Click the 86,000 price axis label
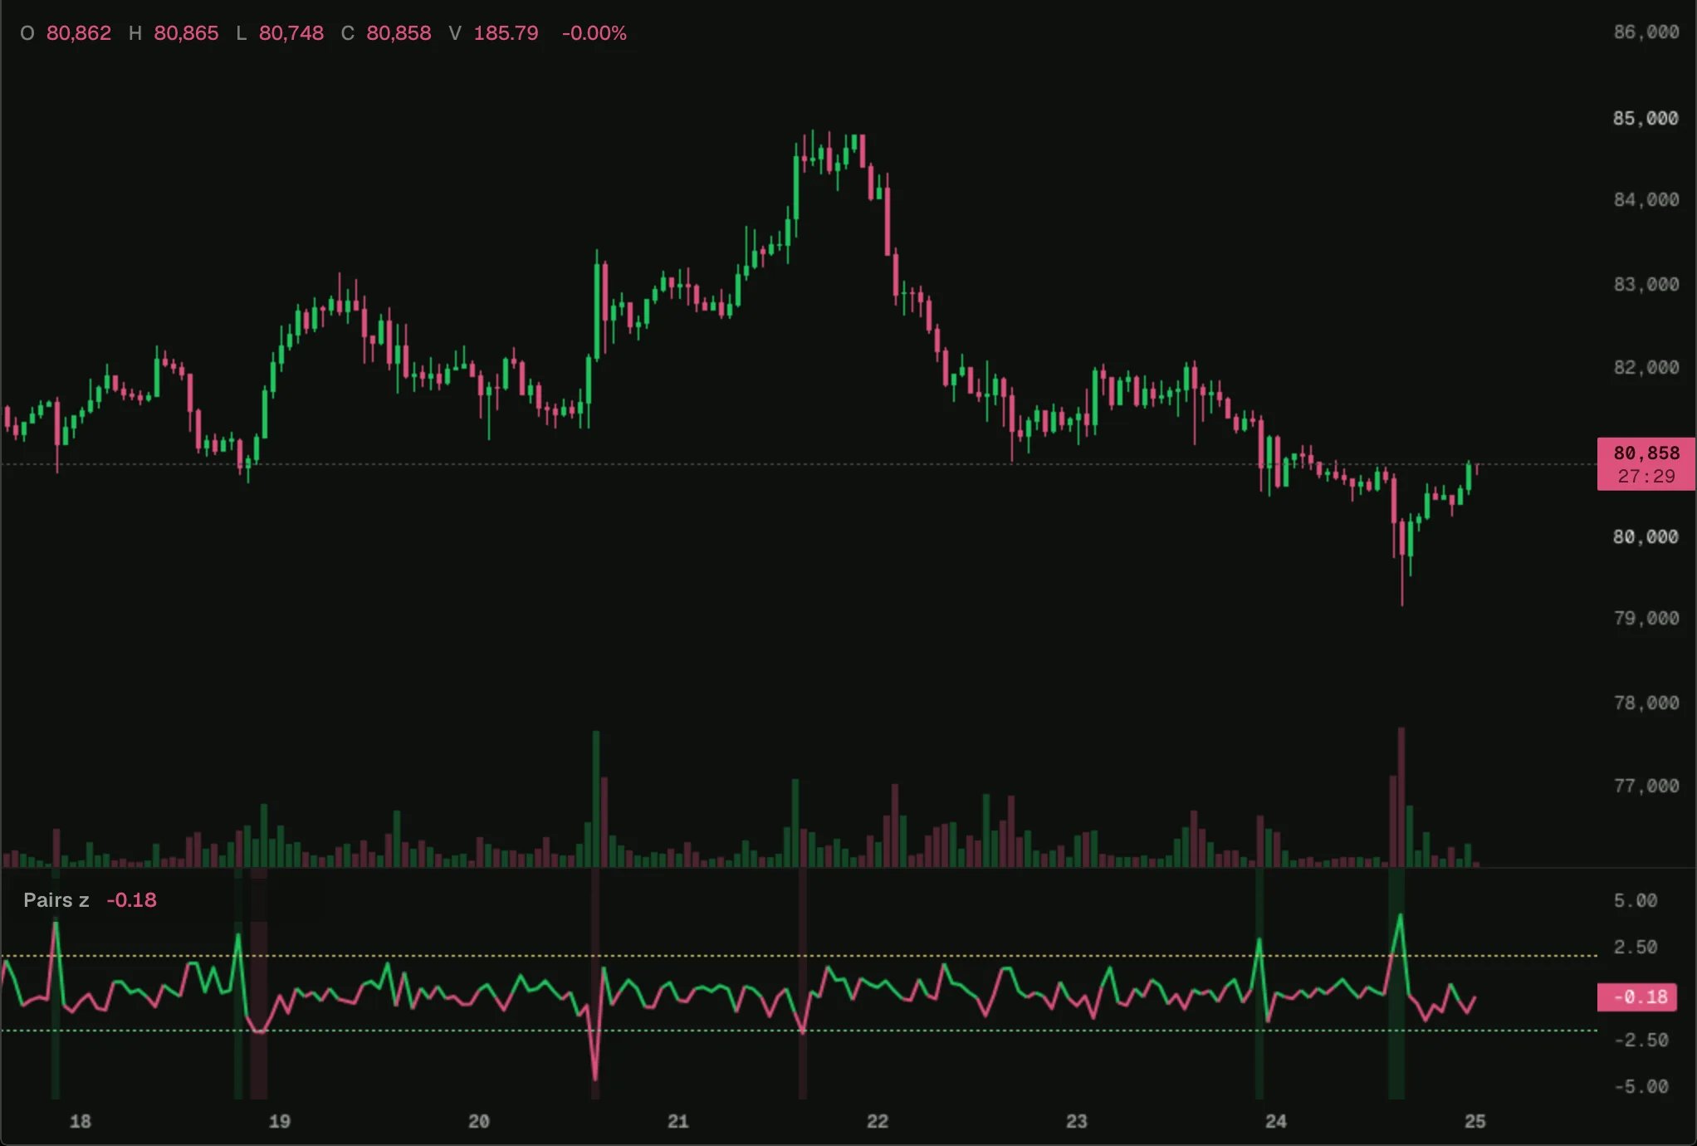The image size is (1697, 1146). click(1646, 32)
